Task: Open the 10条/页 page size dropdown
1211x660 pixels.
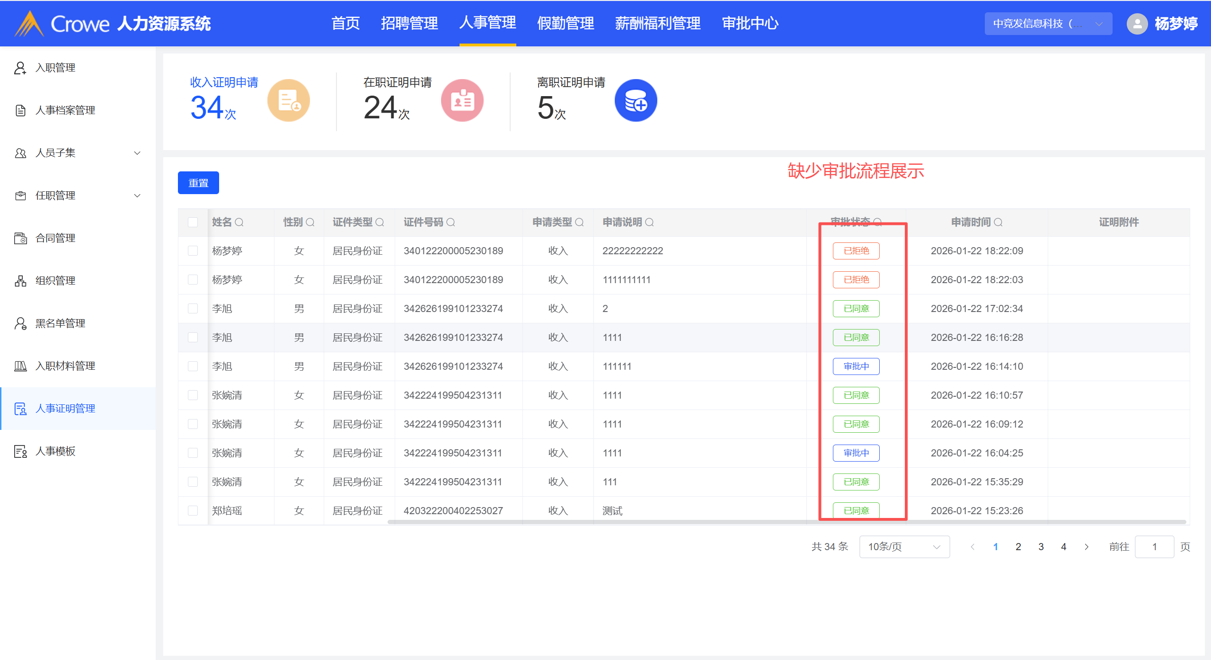Action: coord(904,547)
